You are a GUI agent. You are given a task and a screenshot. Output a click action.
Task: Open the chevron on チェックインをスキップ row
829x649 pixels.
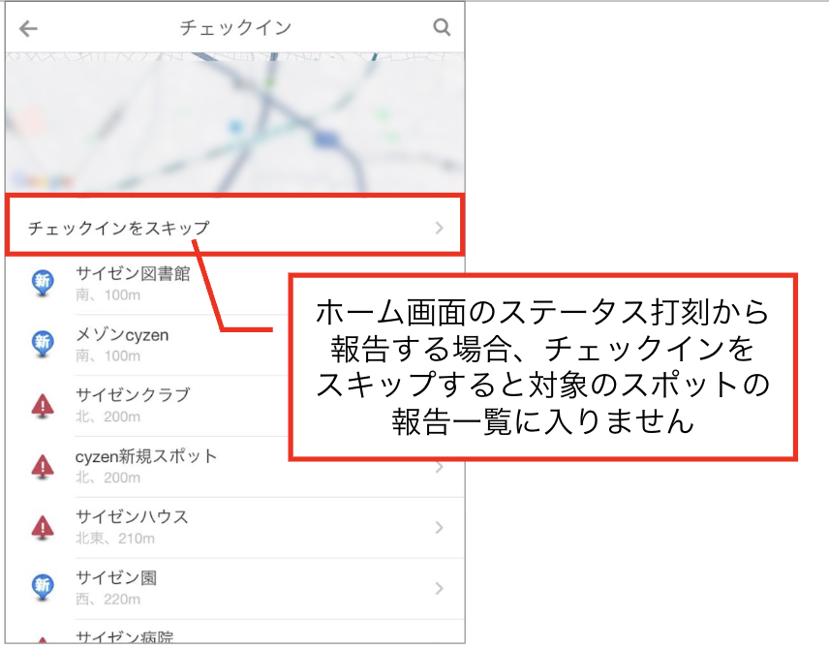point(439,228)
